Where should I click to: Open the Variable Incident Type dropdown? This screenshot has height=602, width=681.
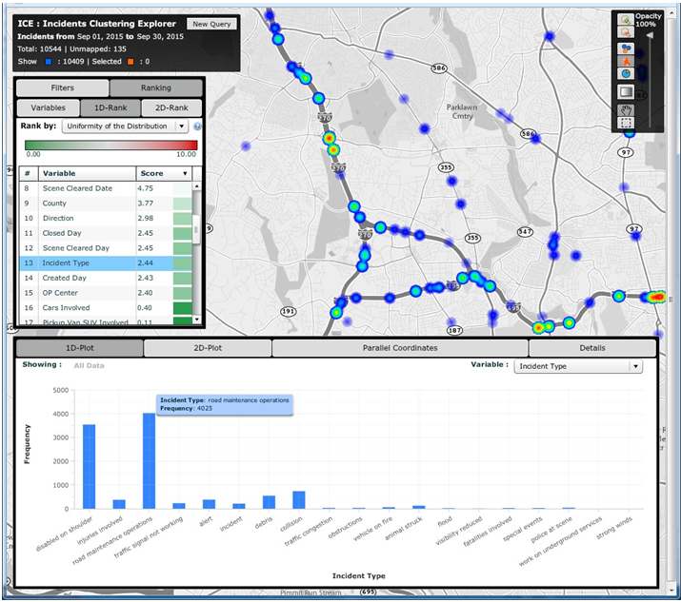click(577, 366)
